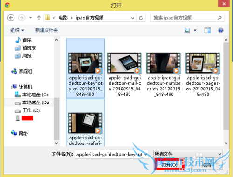
Task: Click the navigation pane scroll up arrow
Action: (56, 40)
